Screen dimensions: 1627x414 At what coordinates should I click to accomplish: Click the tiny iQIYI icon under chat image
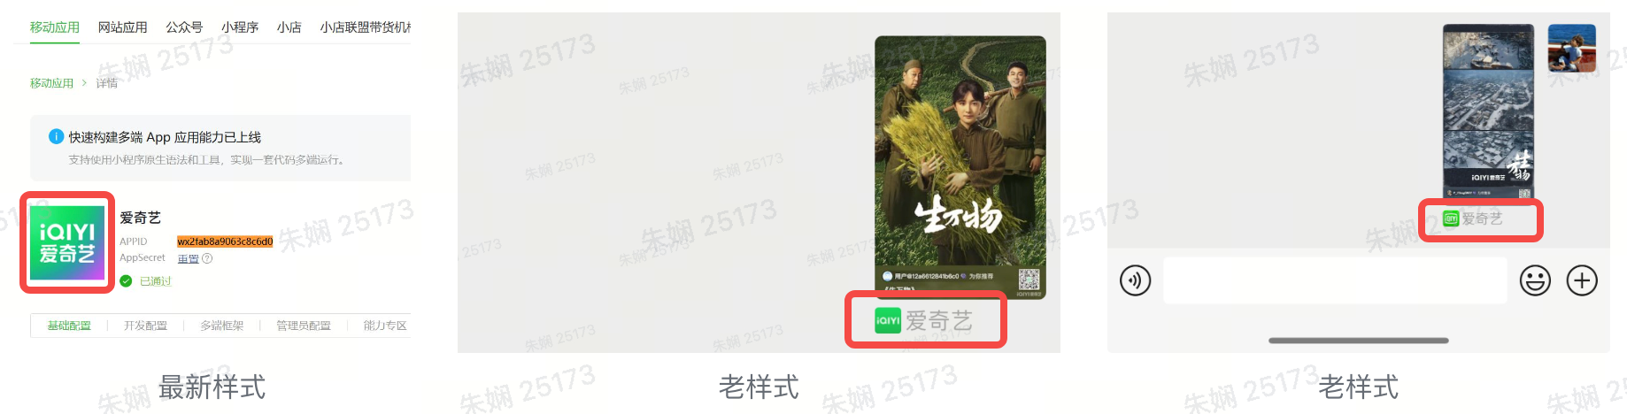[1451, 218]
